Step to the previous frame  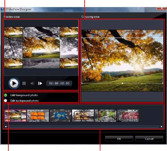32,83
